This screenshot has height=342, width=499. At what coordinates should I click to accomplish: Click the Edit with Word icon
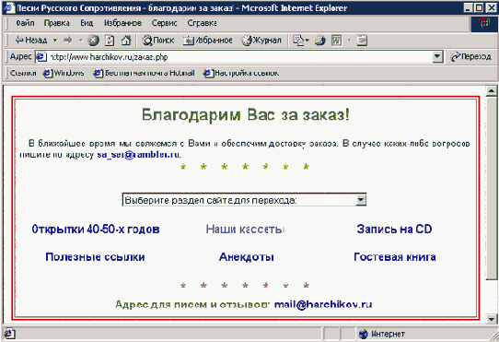click(x=337, y=41)
